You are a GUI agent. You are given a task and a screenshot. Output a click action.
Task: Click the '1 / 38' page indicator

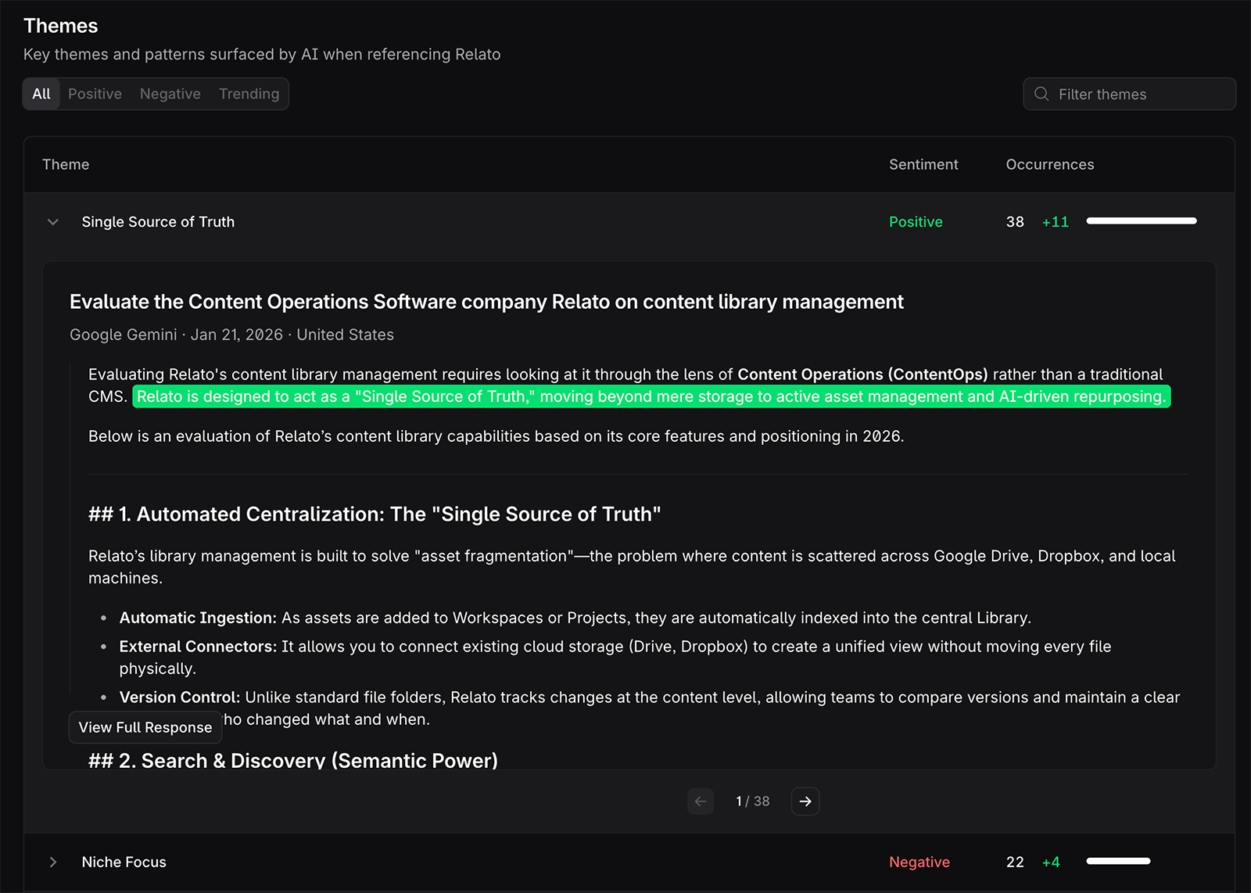[x=753, y=802]
